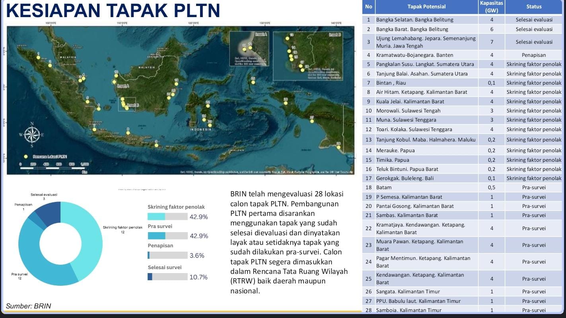Click the compass rose on the map
This screenshot has width=566, height=318.
pyautogui.click(x=32, y=134)
